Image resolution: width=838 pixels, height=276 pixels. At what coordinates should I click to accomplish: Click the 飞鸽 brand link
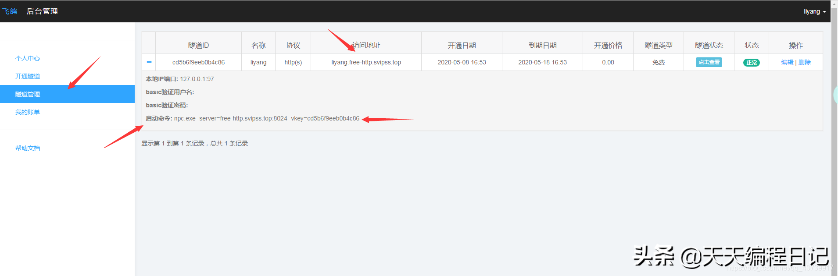pos(9,11)
